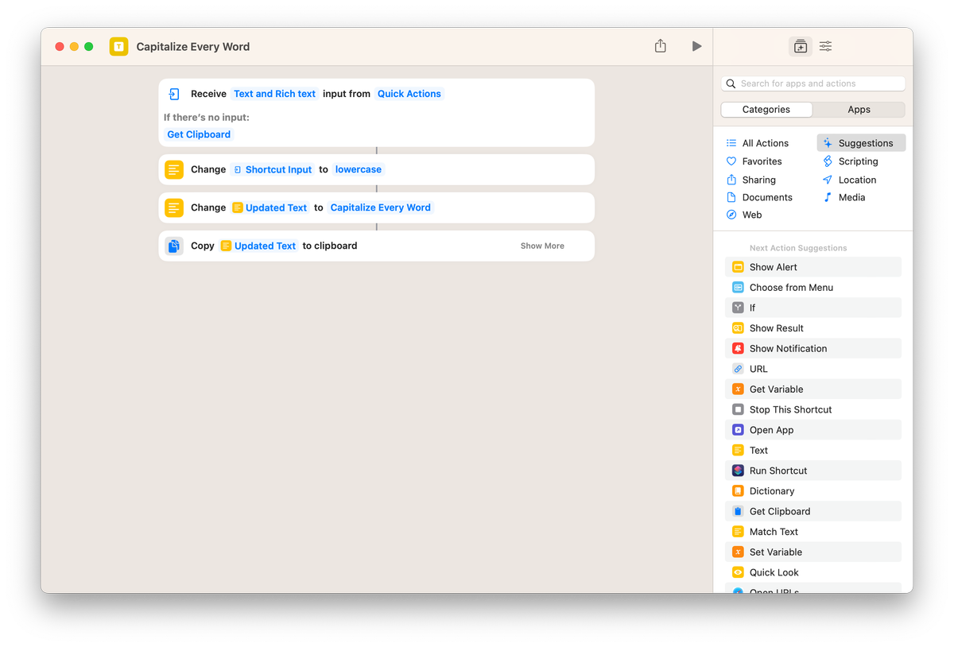The height and width of the screenshot is (647, 954).
Task: Open the share sheet icon in toolbar
Action: [660, 46]
